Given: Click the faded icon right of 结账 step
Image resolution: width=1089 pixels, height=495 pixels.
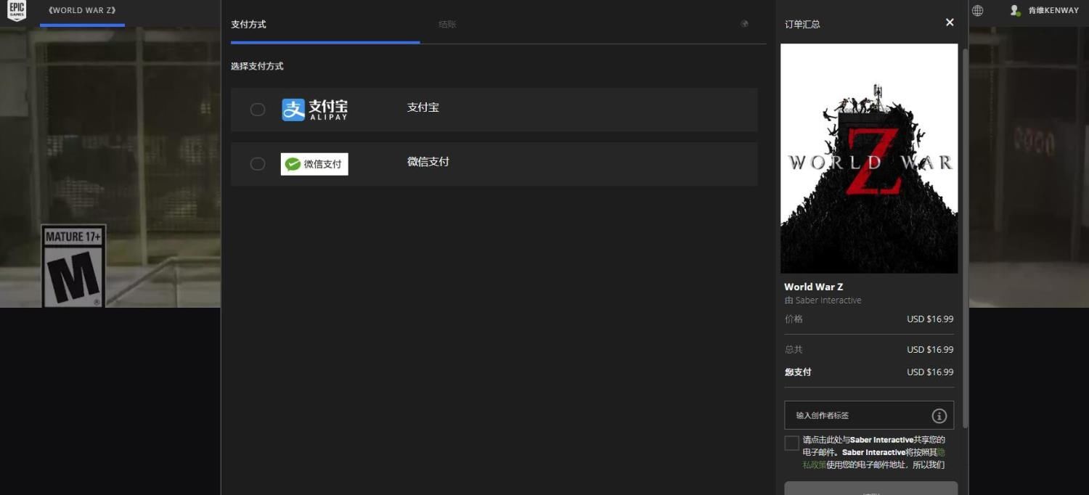Looking at the screenshot, I should 744,24.
